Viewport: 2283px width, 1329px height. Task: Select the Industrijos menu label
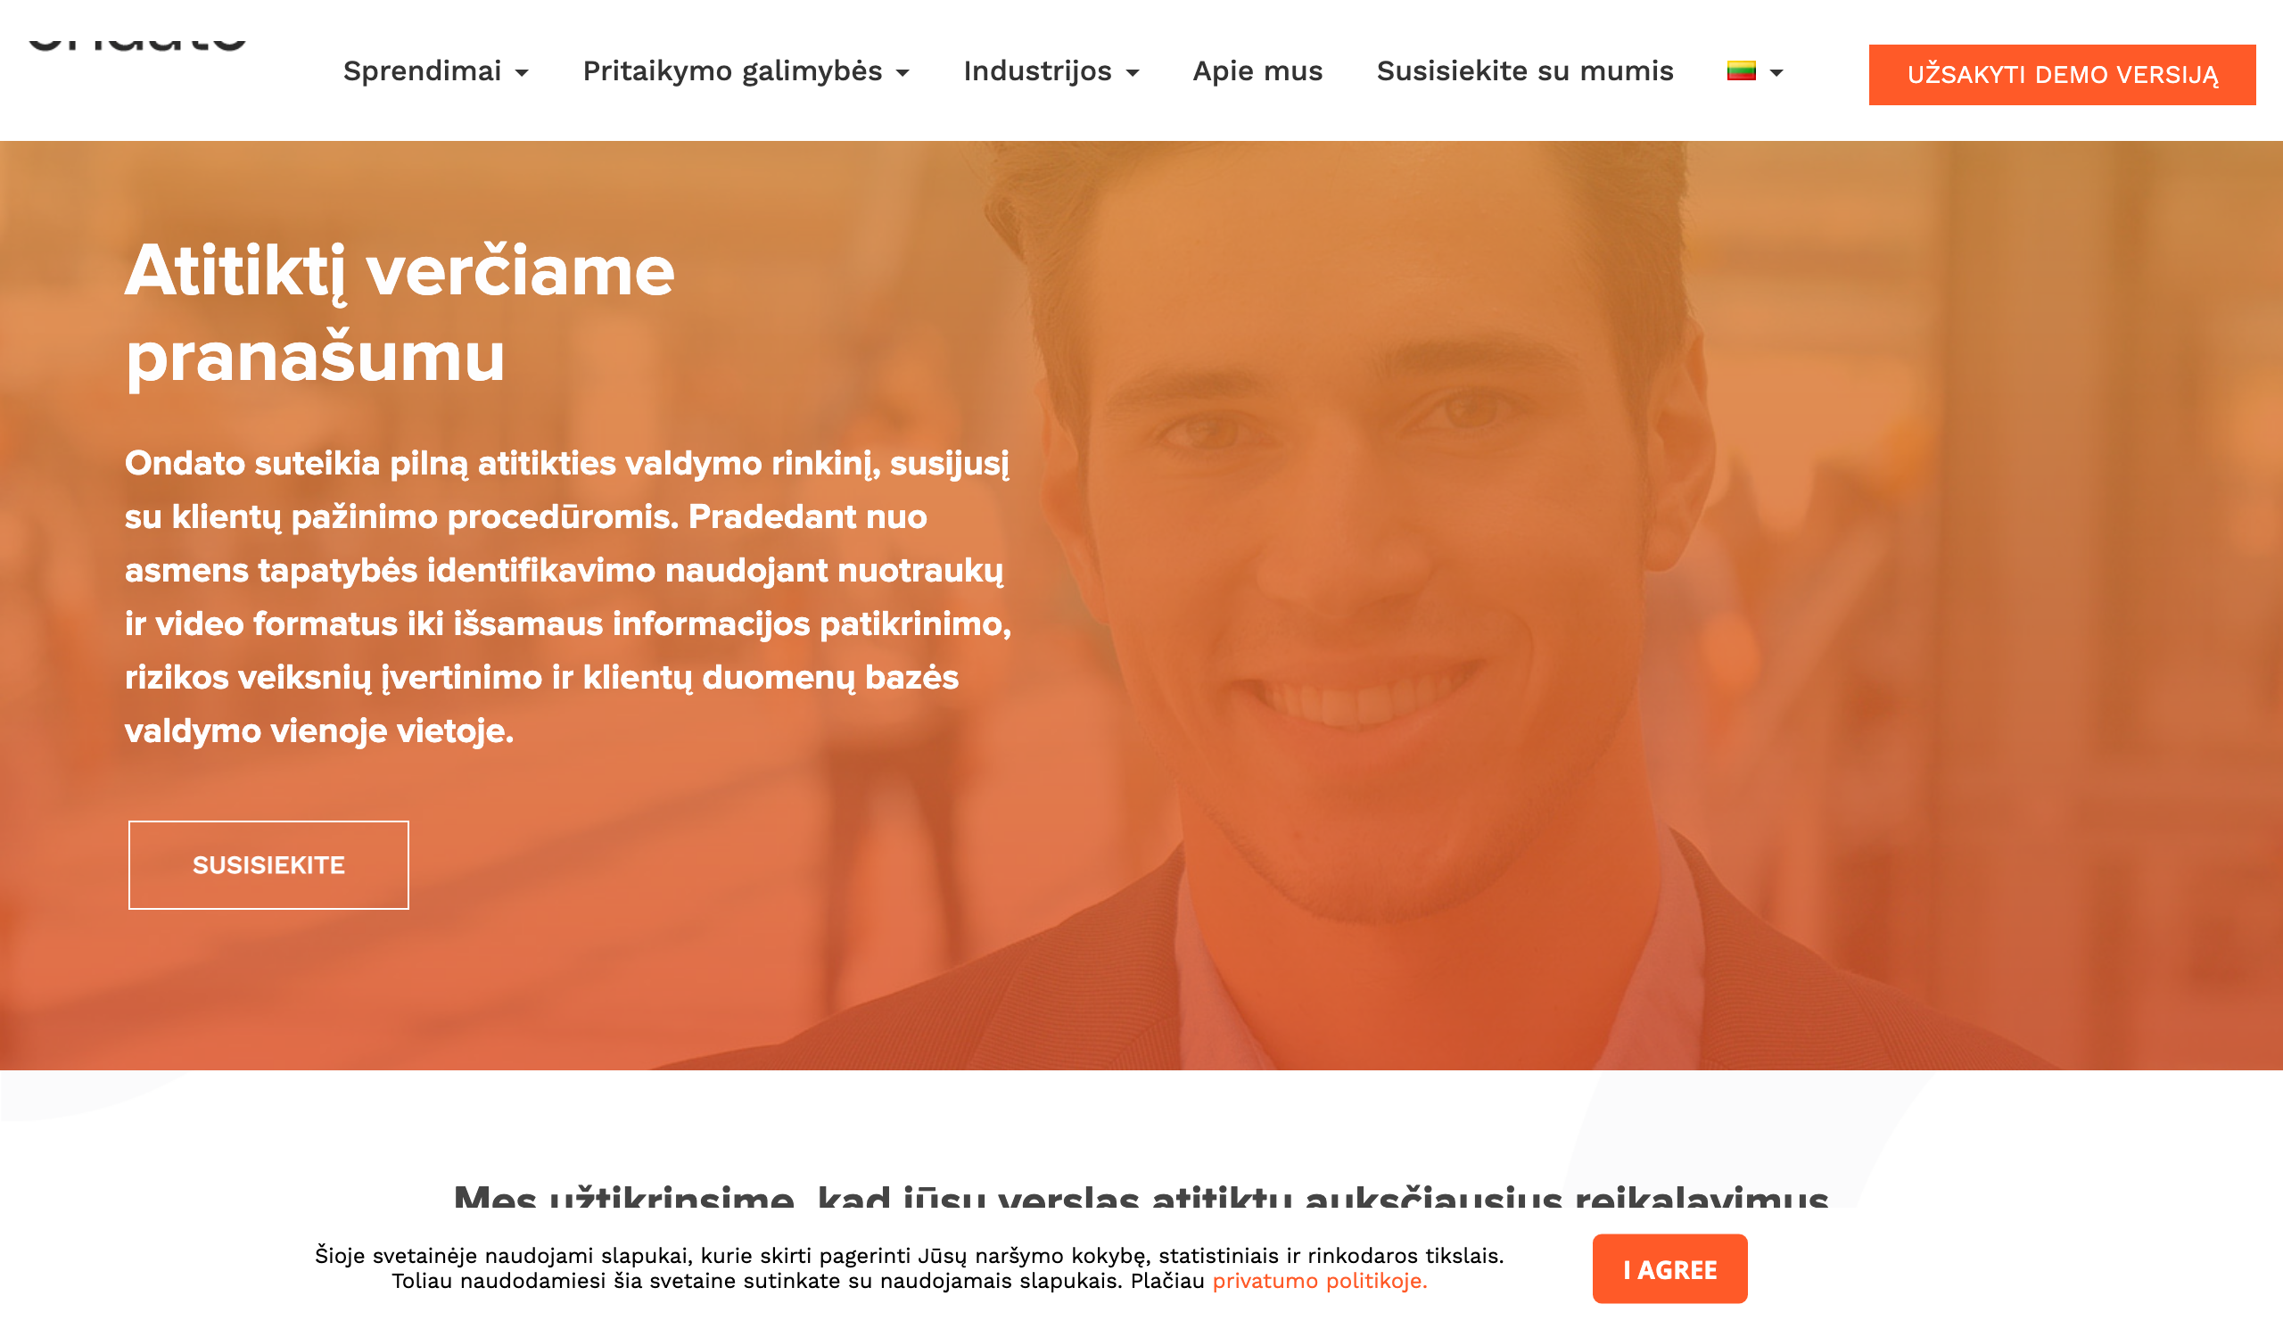1037,70
